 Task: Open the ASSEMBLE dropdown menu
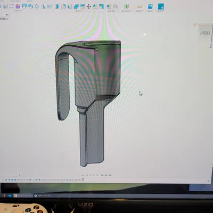tap(112, 11)
